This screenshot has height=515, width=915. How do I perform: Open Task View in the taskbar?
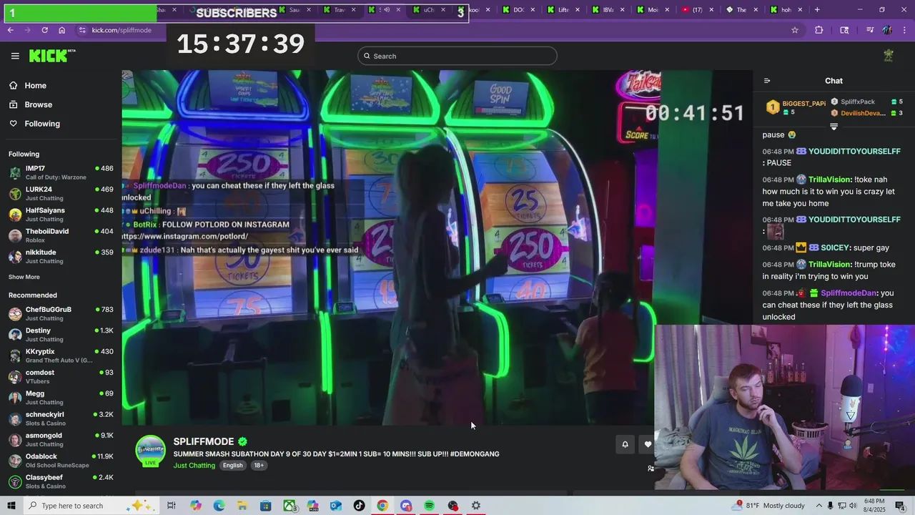tap(172, 506)
